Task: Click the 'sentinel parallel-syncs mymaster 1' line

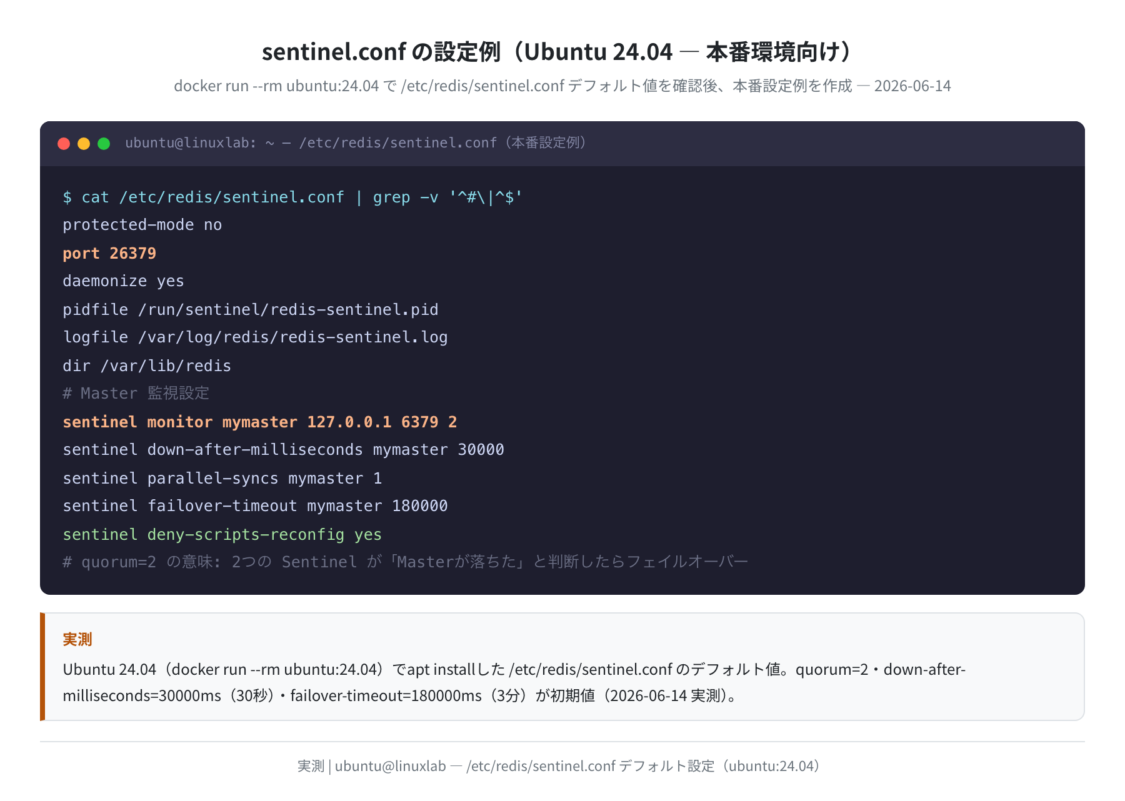Action: coord(222,479)
